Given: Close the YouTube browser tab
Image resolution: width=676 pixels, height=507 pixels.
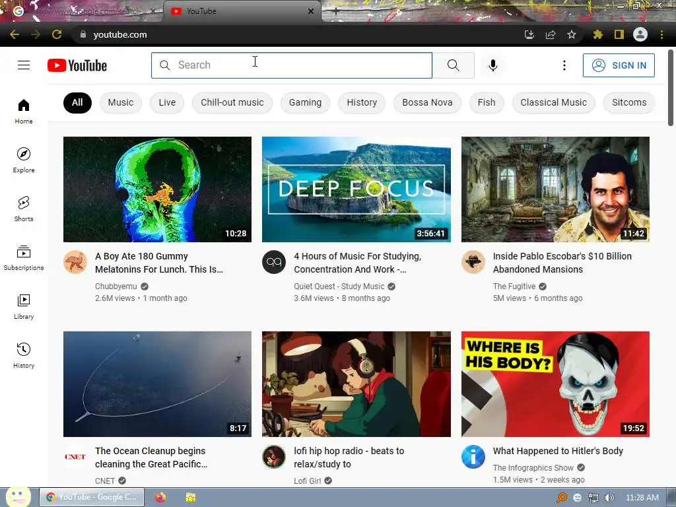Looking at the screenshot, I should pos(311,11).
